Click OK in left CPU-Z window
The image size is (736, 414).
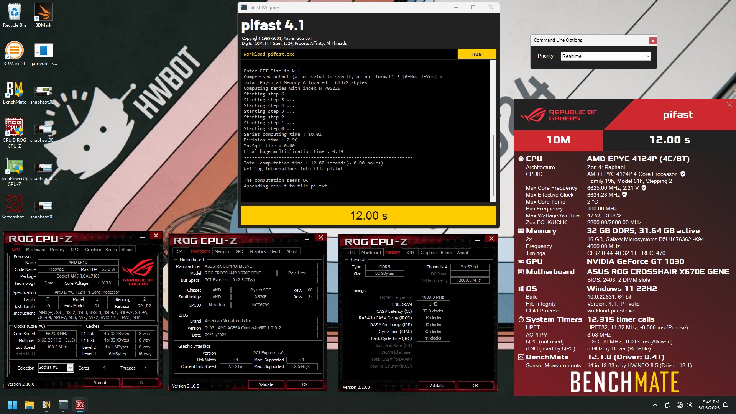pyautogui.click(x=140, y=383)
